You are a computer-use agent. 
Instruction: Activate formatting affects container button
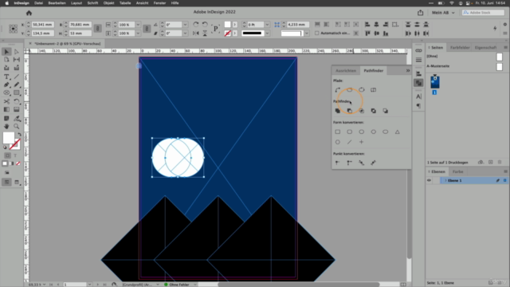tap(7, 155)
